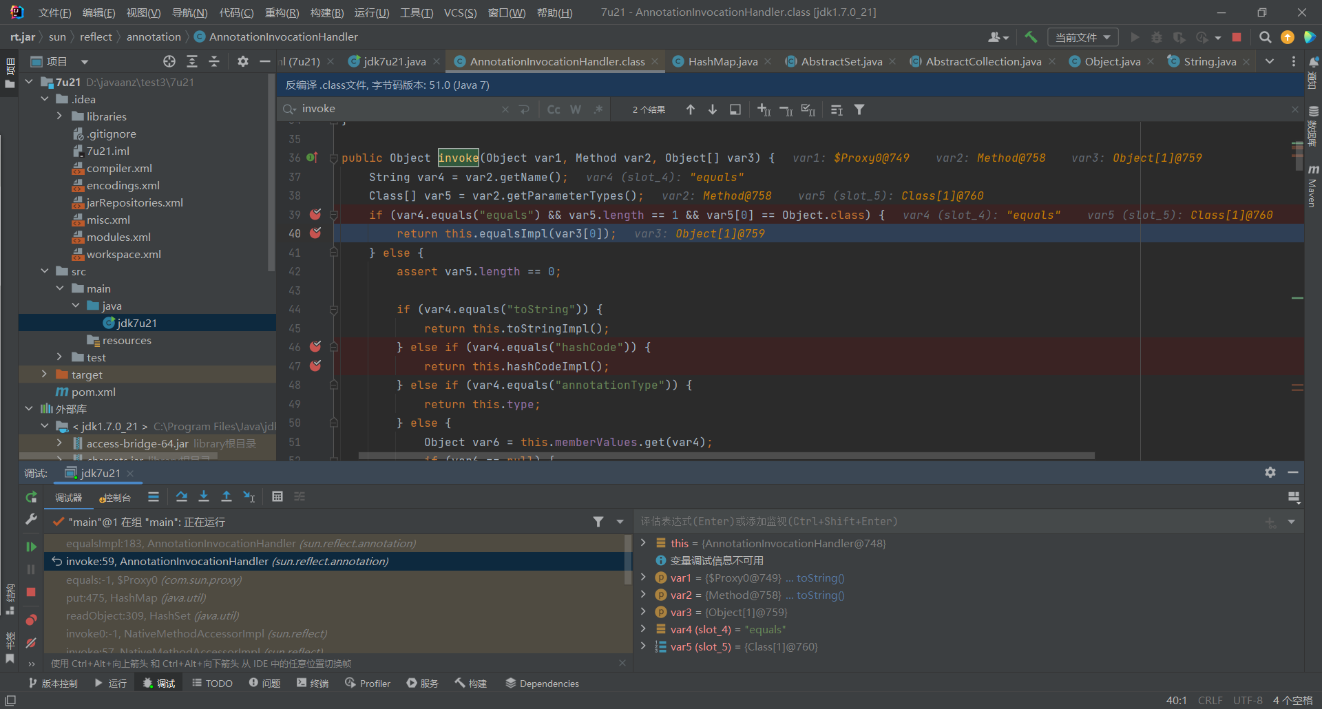
Task: Toggle Words (W) option in search bar
Action: tap(576, 109)
